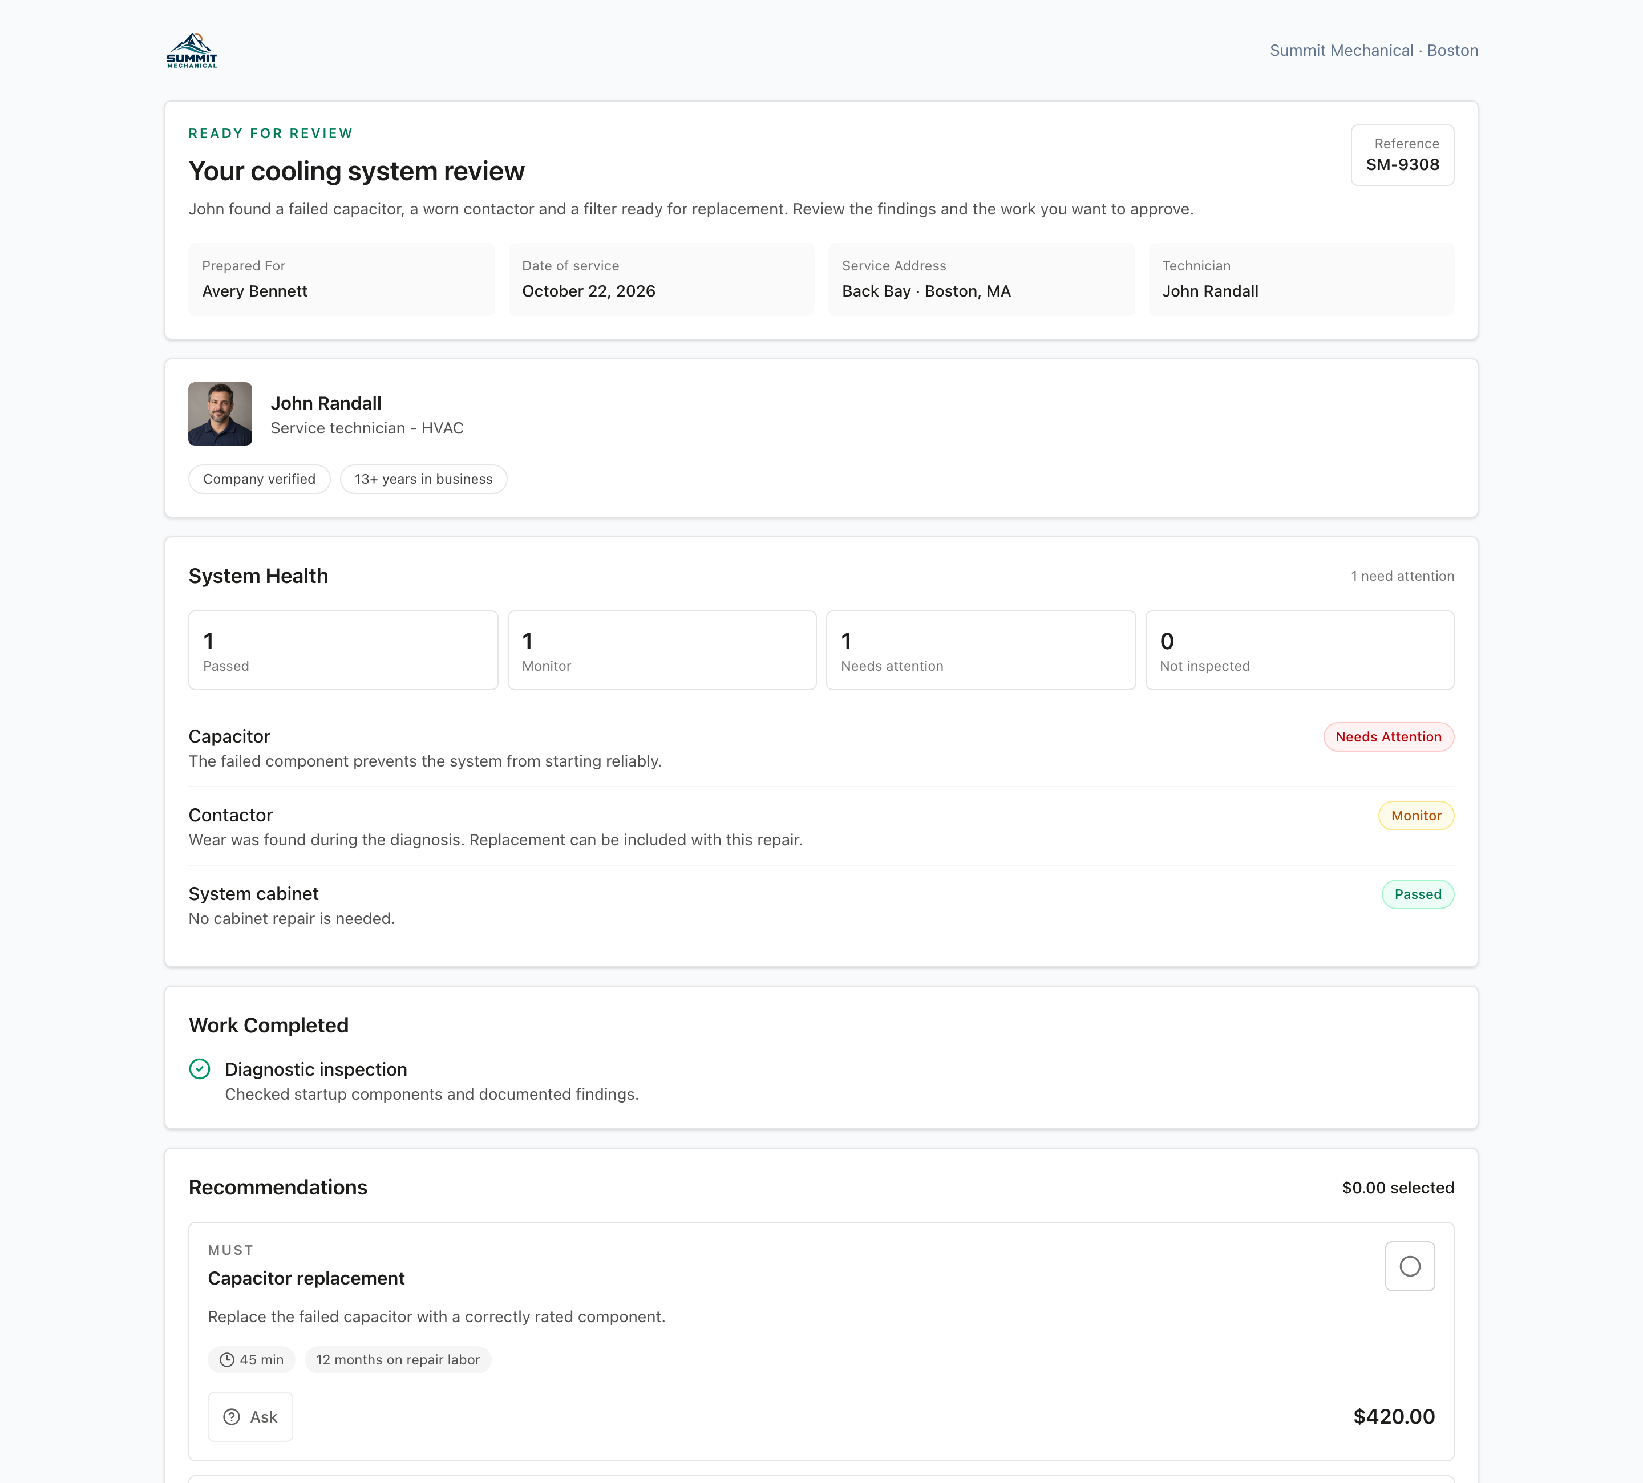Image resolution: width=1643 pixels, height=1483 pixels.
Task: Click the 1 need attention text
Action: (x=1402, y=576)
